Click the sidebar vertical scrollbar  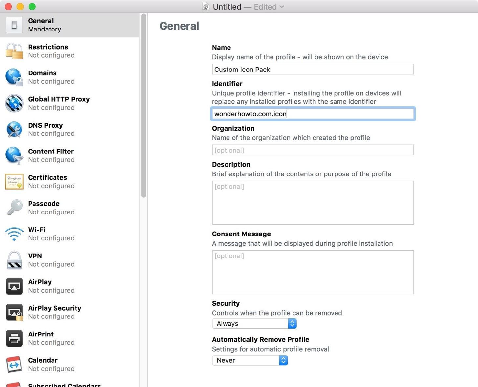coord(143,105)
